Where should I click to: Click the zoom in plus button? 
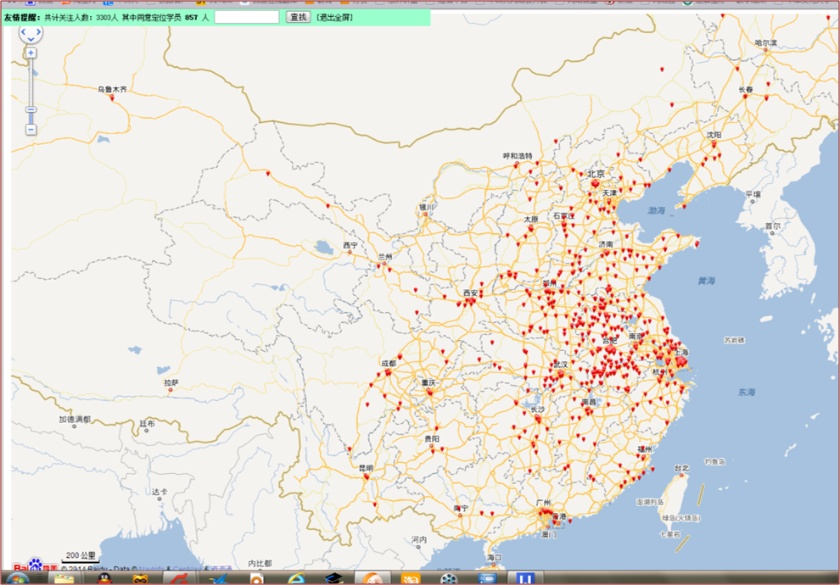pos(31,53)
